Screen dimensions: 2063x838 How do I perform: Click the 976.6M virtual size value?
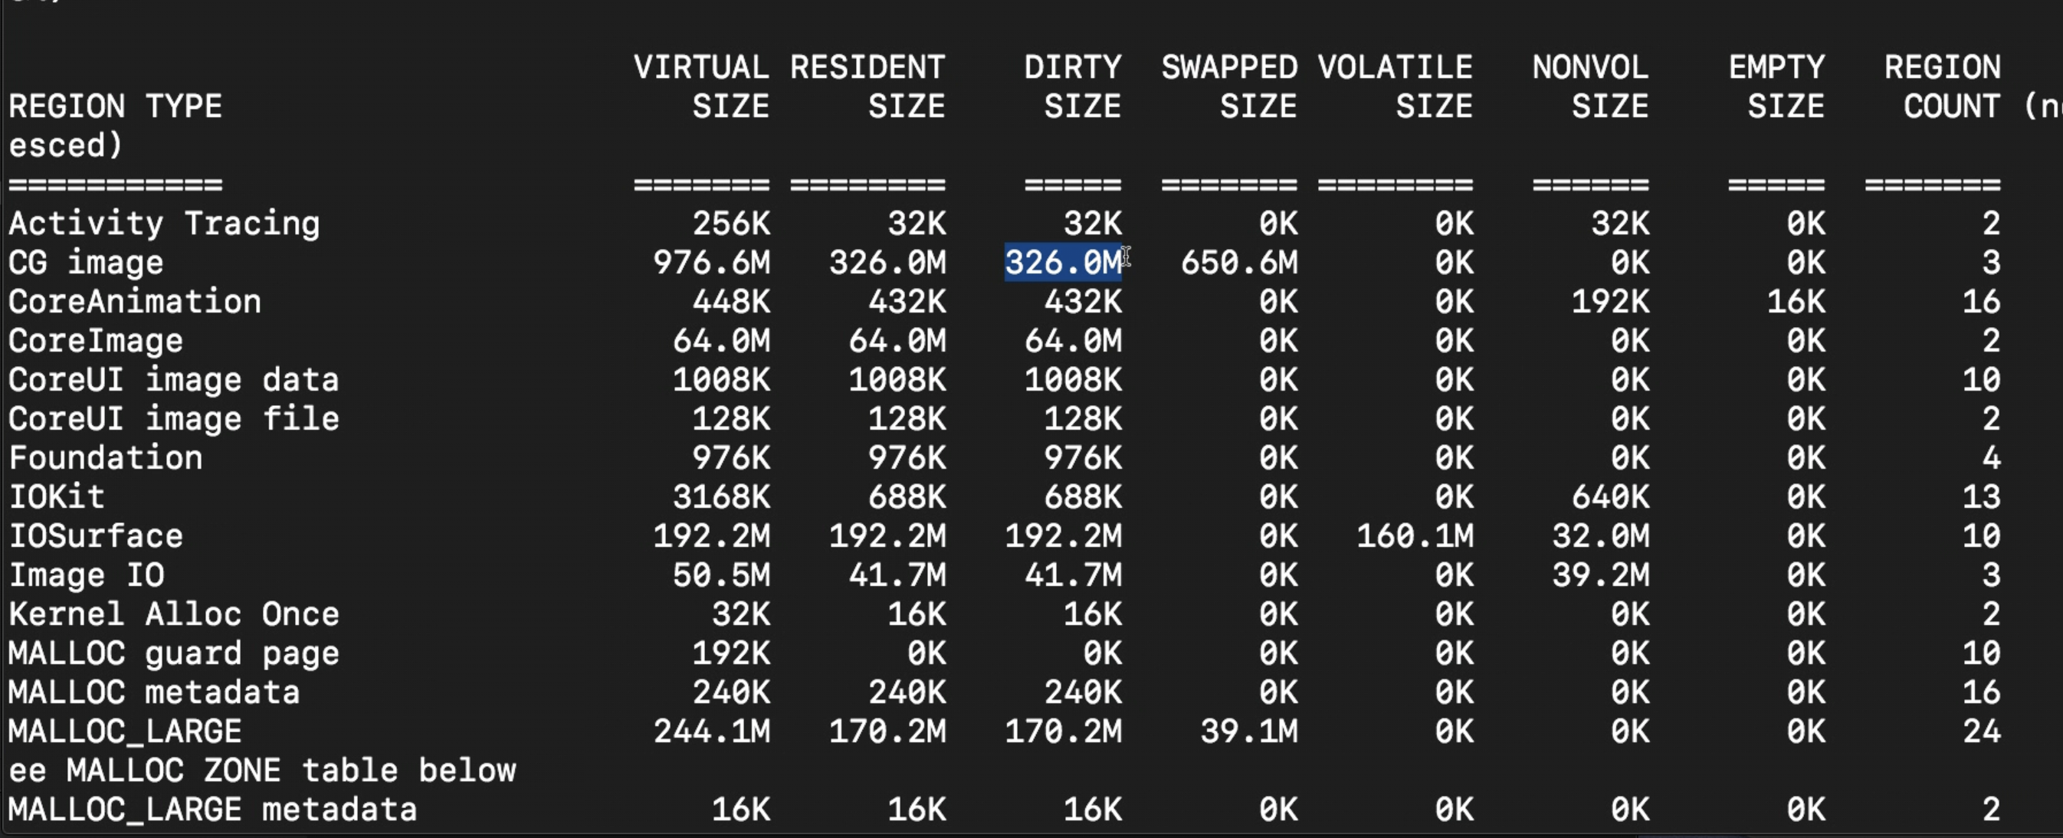point(711,263)
